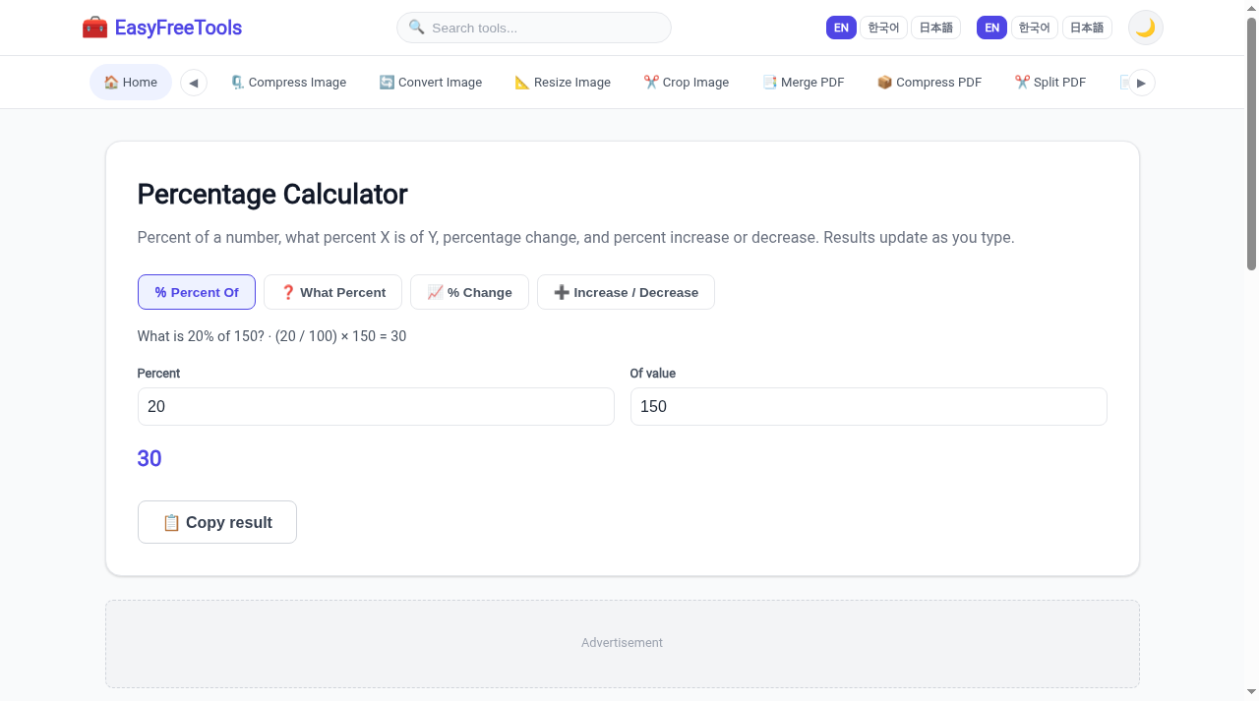Click the left arrow of tool bar
1259x701 pixels.
click(x=194, y=83)
